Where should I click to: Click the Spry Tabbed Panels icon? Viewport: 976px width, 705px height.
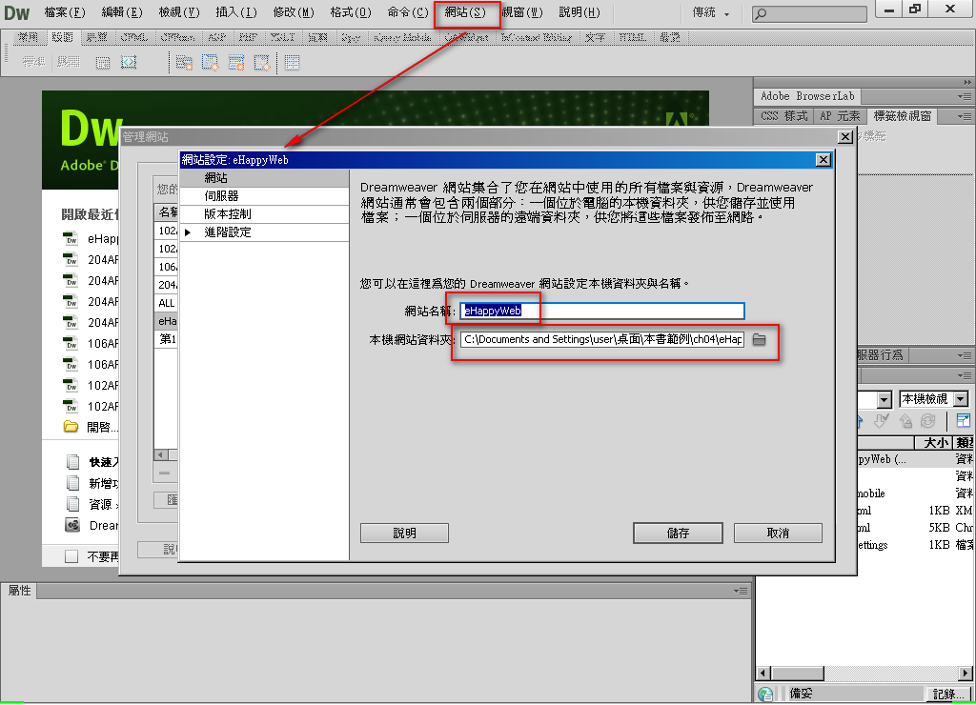point(211,62)
